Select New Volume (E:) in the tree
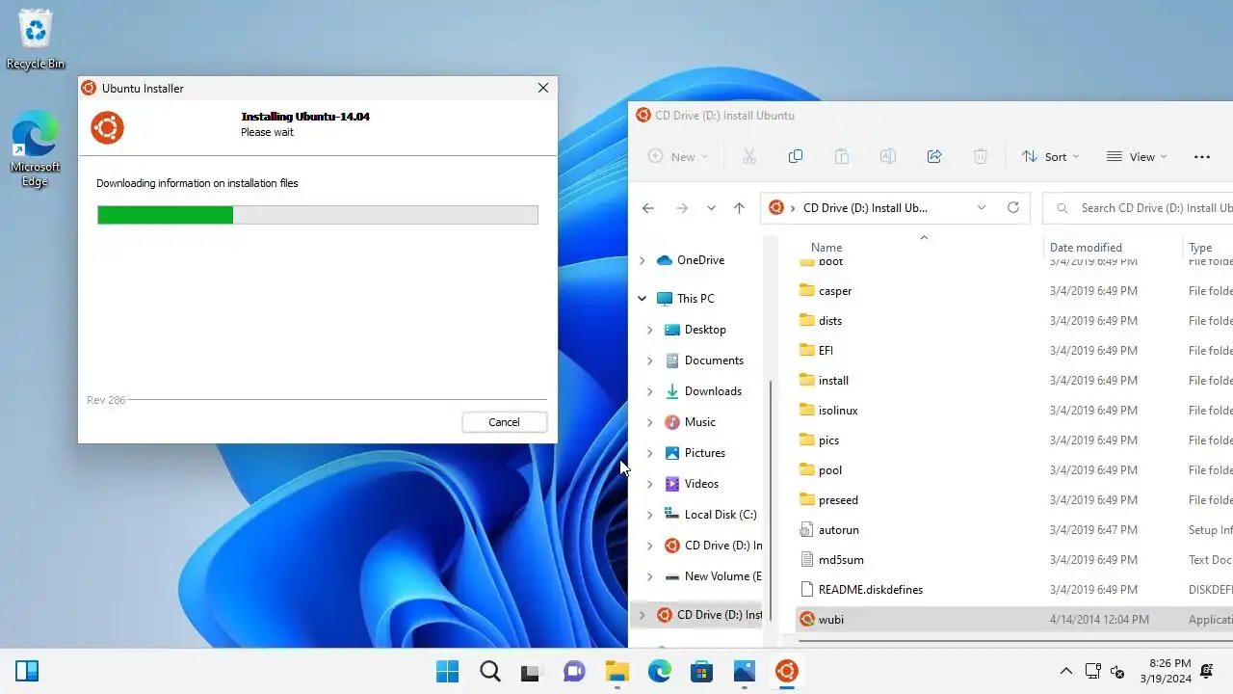Viewport: 1233px width, 694px height. (713, 576)
